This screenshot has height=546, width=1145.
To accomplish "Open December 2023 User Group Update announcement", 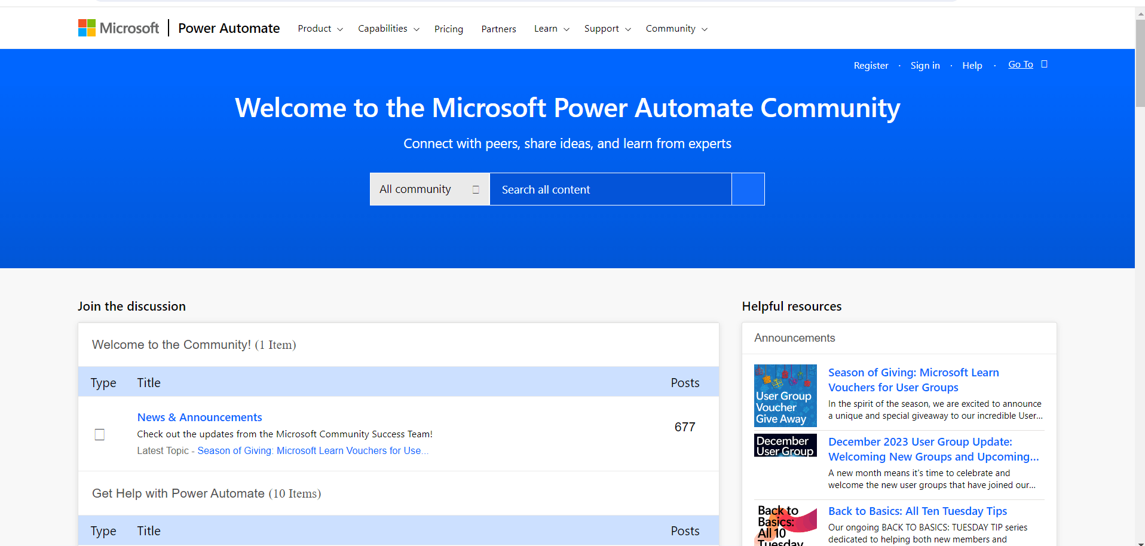I will pos(933,449).
